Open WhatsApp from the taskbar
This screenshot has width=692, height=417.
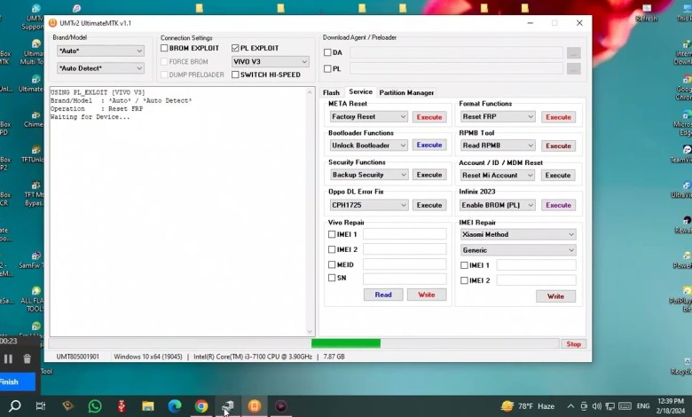[94, 406]
